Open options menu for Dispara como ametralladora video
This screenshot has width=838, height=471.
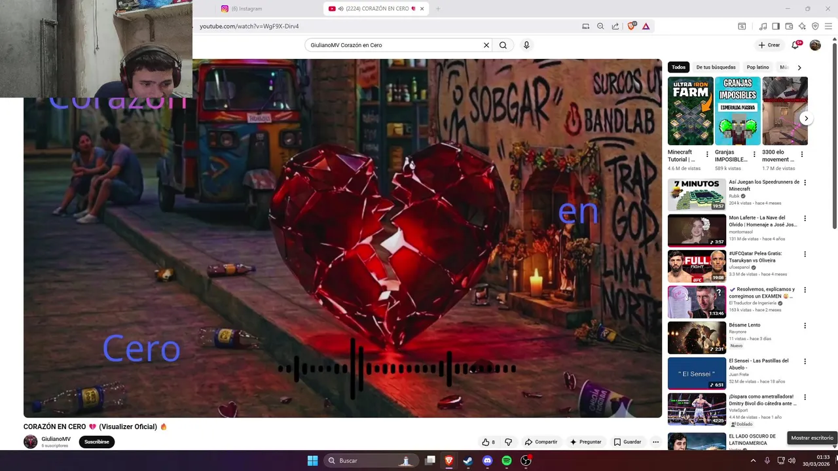point(805,397)
